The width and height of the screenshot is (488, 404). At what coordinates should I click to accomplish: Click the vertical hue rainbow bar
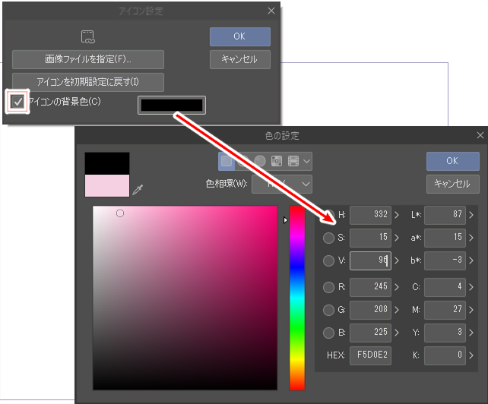(x=297, y=298)
